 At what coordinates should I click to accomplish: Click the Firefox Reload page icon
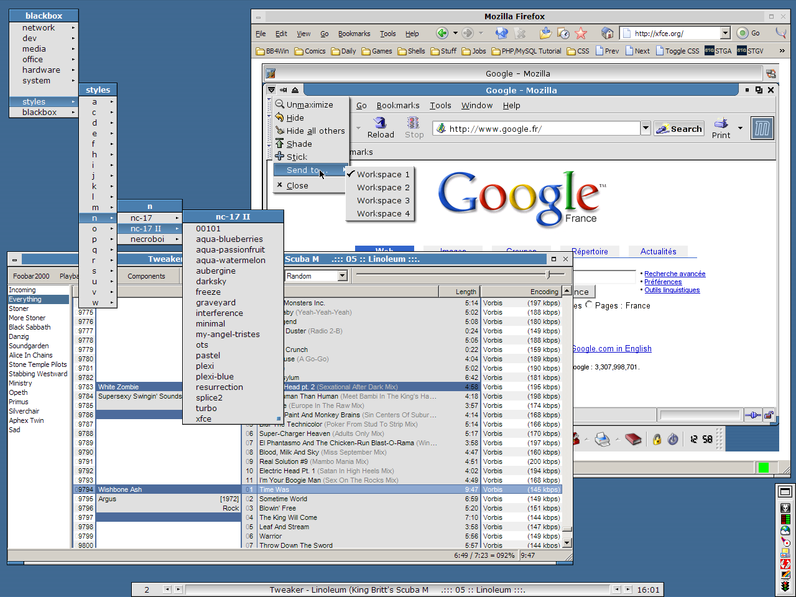click(501, 33)
